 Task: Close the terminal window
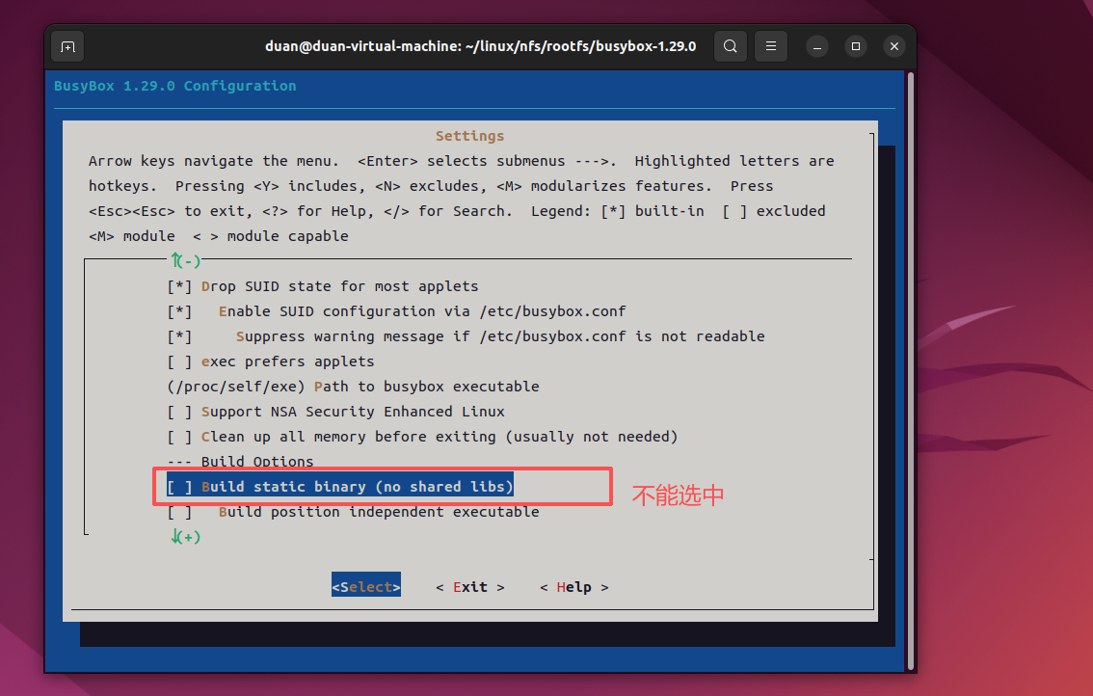coord(893,46)
